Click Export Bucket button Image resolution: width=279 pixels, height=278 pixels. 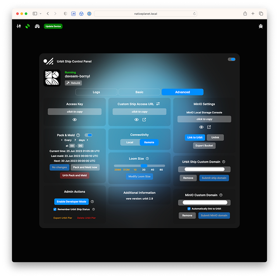point(204,146)
